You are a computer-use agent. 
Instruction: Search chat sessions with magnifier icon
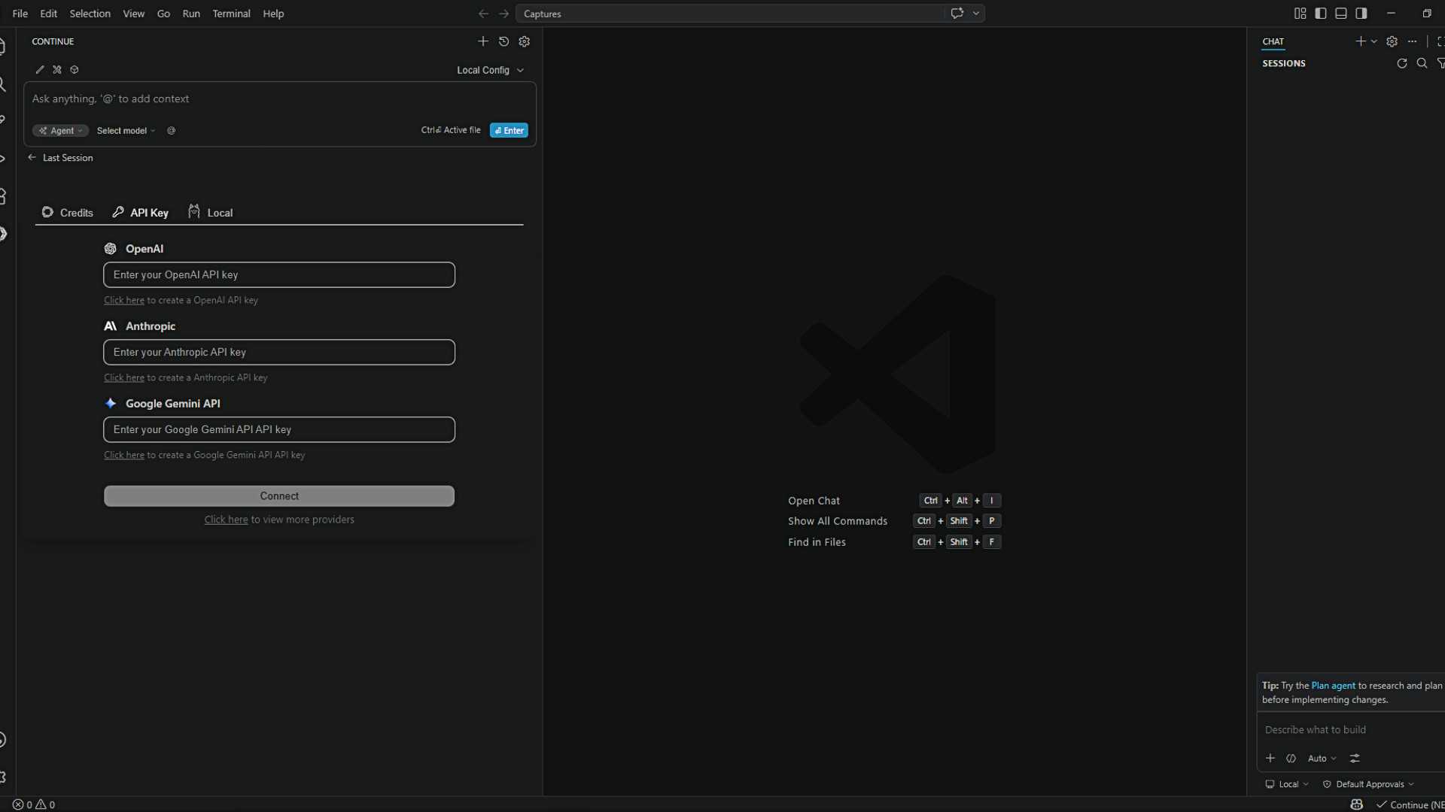point(1422,63)
